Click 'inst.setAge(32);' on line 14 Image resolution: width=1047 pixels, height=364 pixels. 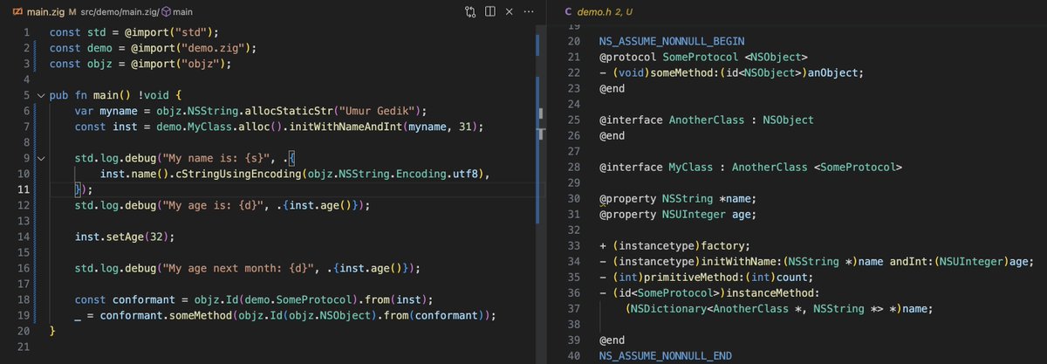(x=125, y=237)
